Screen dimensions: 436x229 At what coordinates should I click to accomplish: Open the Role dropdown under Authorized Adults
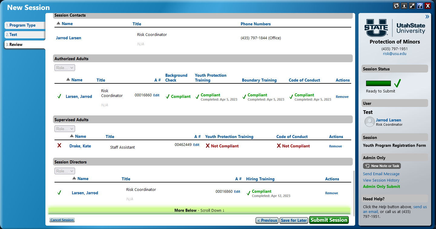click(x=65, y=68)
